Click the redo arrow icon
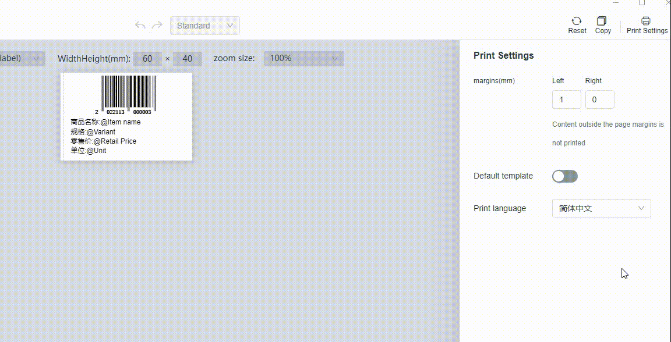 pyautogui.click(x=157, y=25)
